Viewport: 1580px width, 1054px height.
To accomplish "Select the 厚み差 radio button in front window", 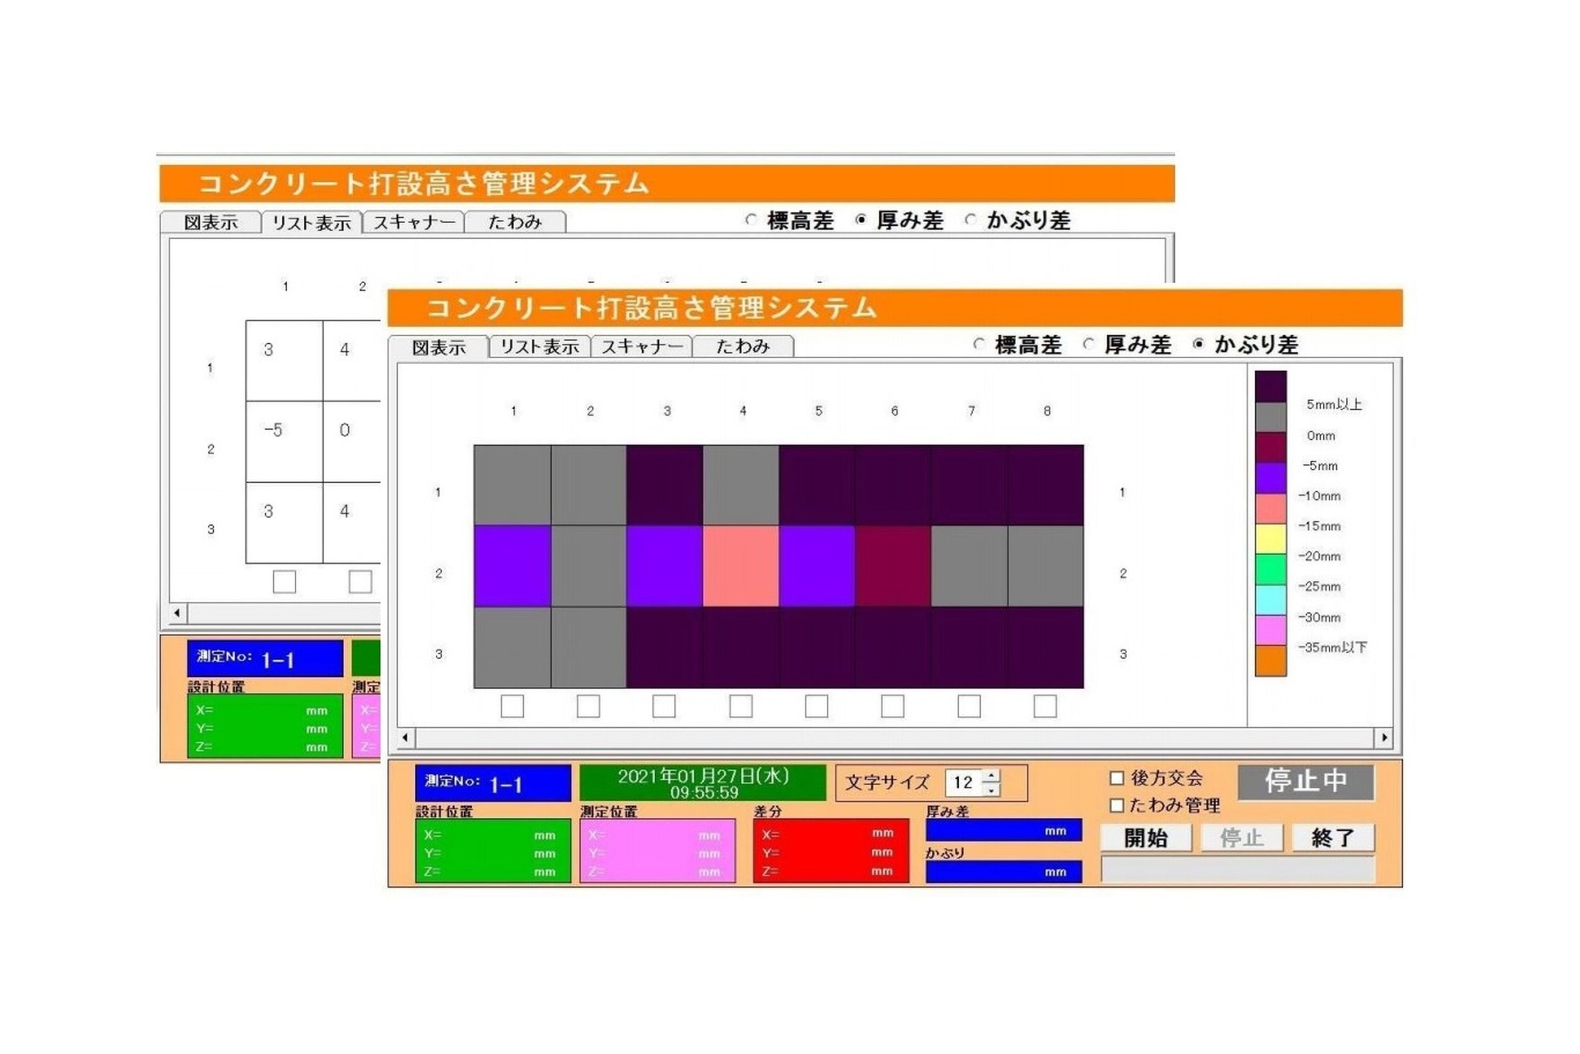I will 1089,344.
